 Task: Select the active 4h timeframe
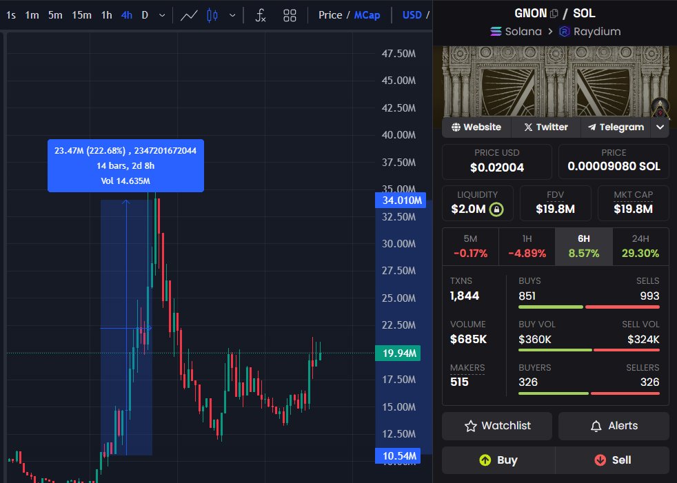click(x=126, y=15)
